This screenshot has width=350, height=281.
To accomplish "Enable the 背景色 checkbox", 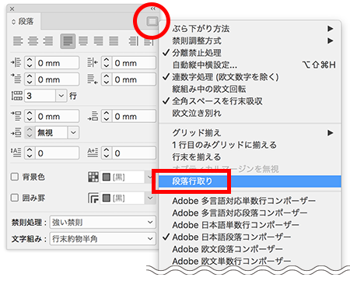I will coord(15,177).
